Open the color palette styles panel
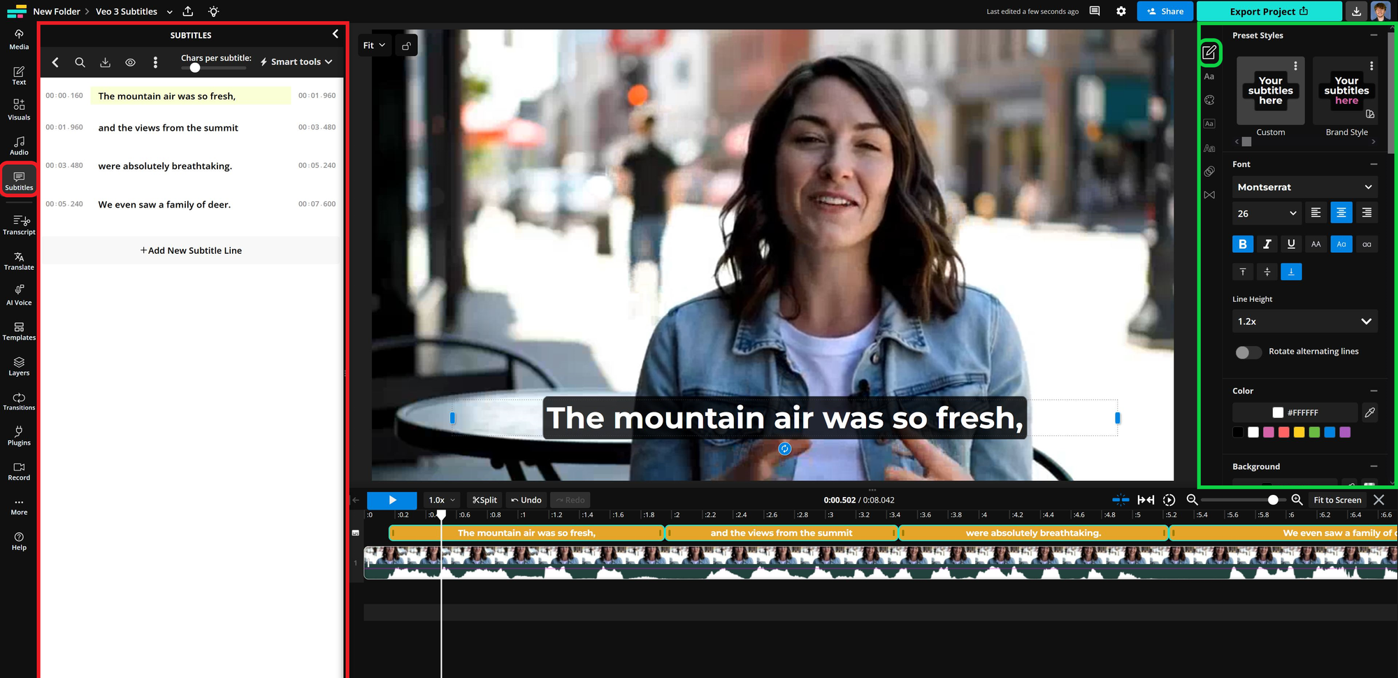 click(1209, 99)
